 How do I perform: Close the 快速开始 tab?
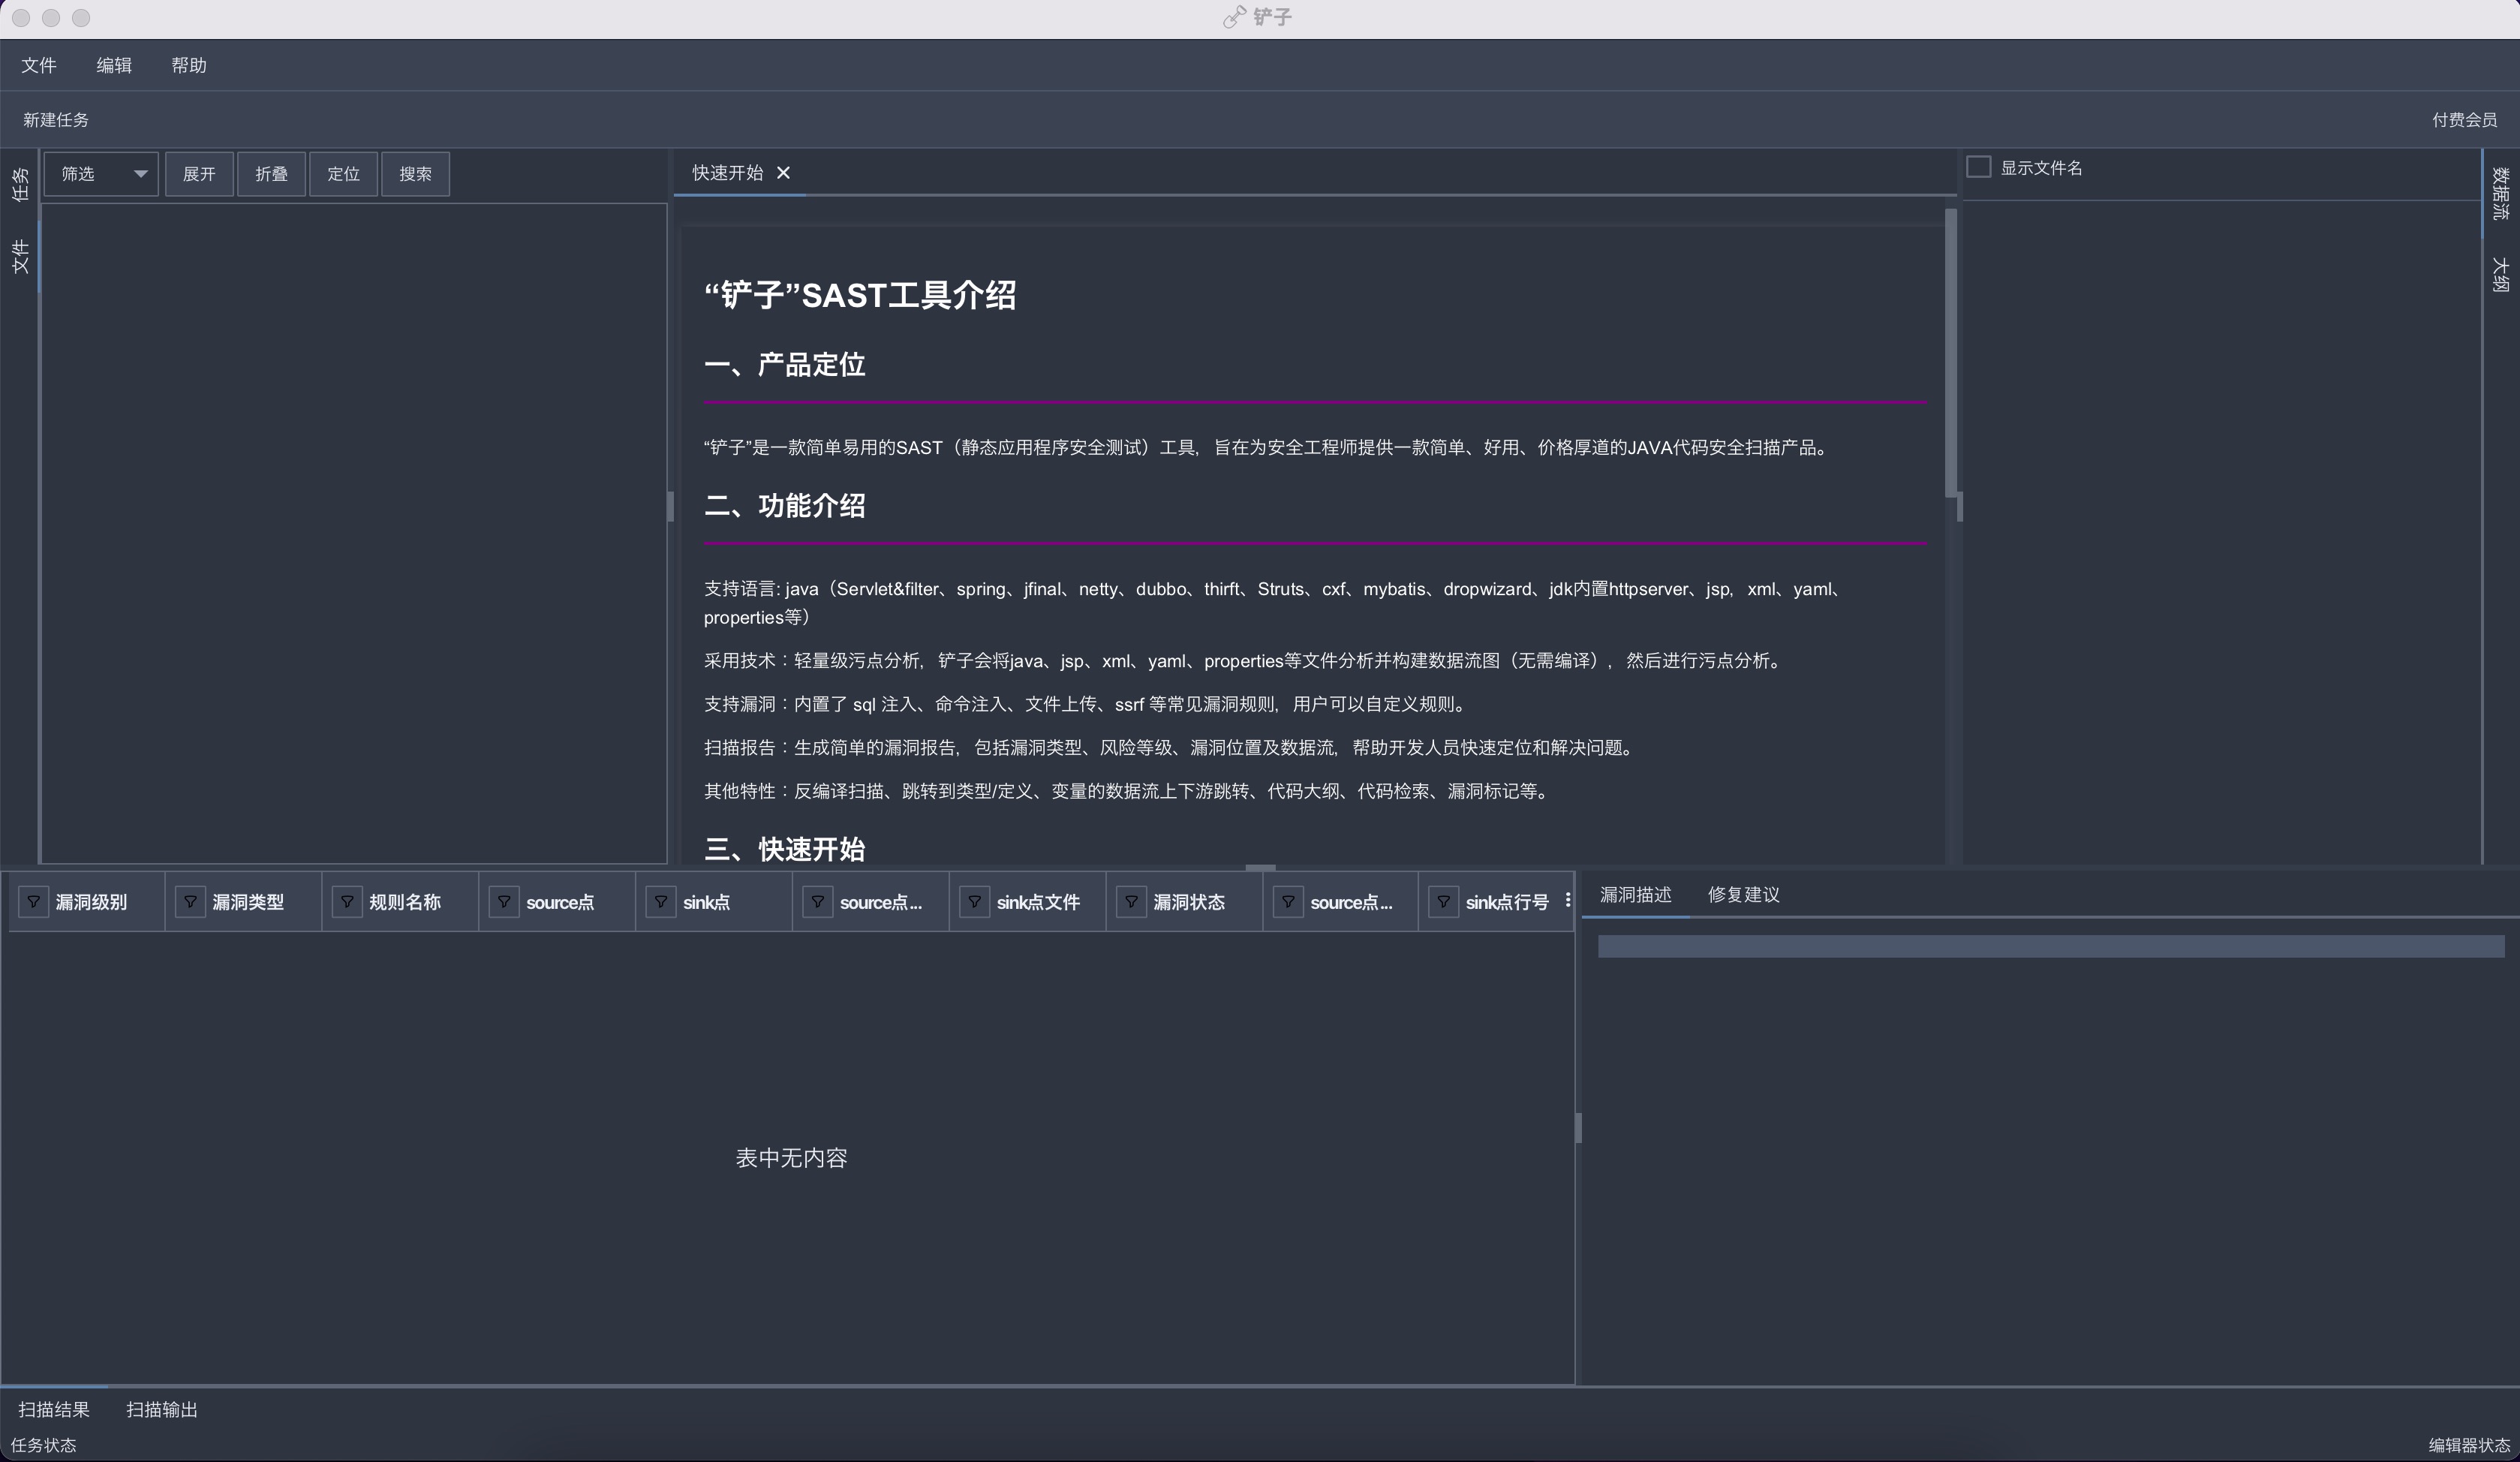[x=783, y=173]
